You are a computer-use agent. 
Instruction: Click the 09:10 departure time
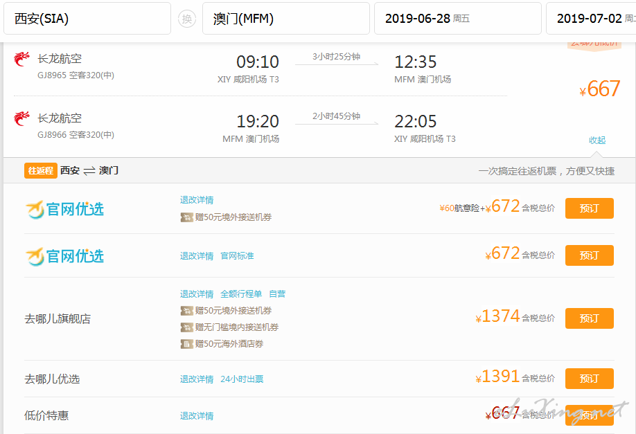(258, 62)
